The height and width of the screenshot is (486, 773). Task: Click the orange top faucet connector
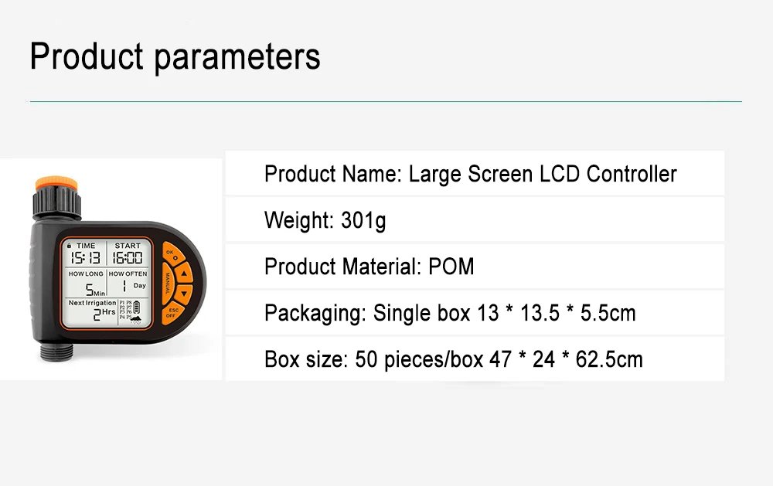tap(56, 185)
